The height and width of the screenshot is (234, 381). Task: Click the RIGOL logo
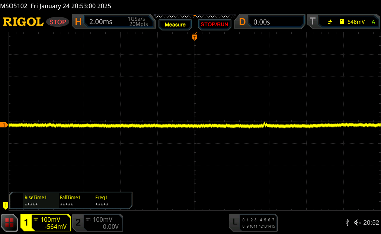(x=23, y=22)
